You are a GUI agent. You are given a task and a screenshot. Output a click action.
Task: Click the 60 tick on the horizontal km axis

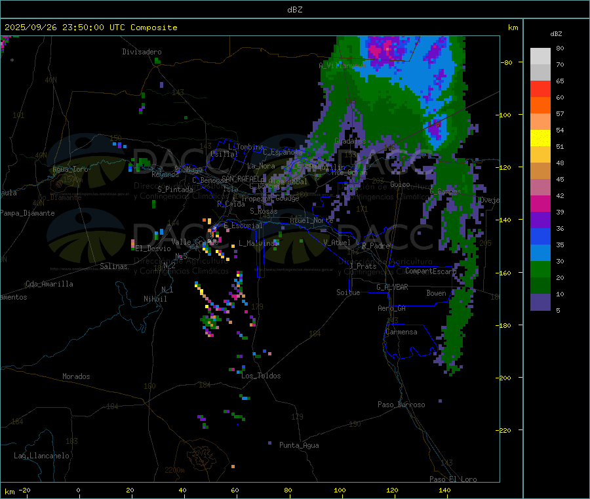pyautogui.click(x=235, y=490)
